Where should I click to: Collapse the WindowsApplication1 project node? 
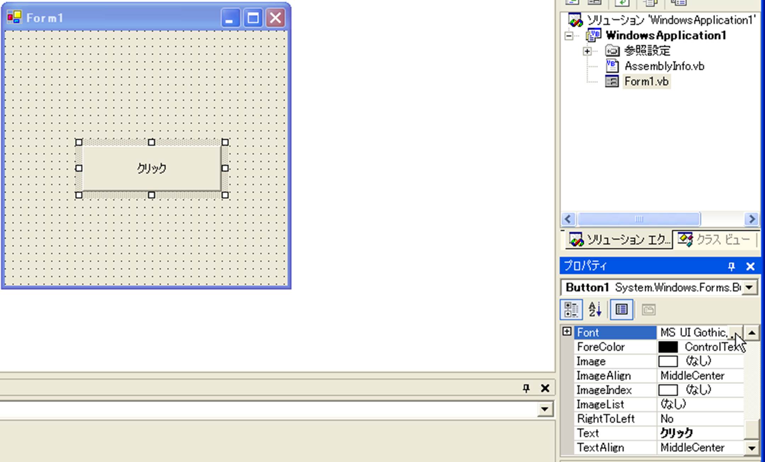click(569, 36)
